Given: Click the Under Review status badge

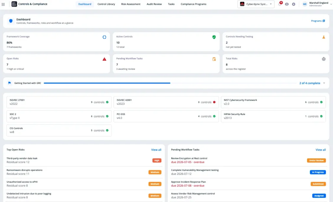Looking at the screenshot, I should pyautogui.click(x=316, y=161).
